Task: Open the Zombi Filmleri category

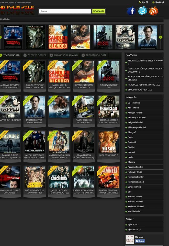Action: point(134,211)
